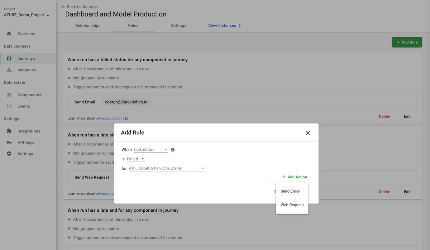Open View Instances link
430x250 pixels.
pos(224,26)
